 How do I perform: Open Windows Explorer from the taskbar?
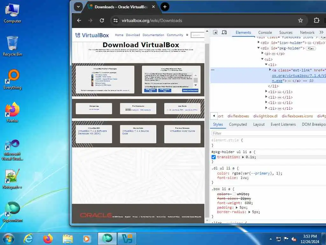[x=68, y=239]
